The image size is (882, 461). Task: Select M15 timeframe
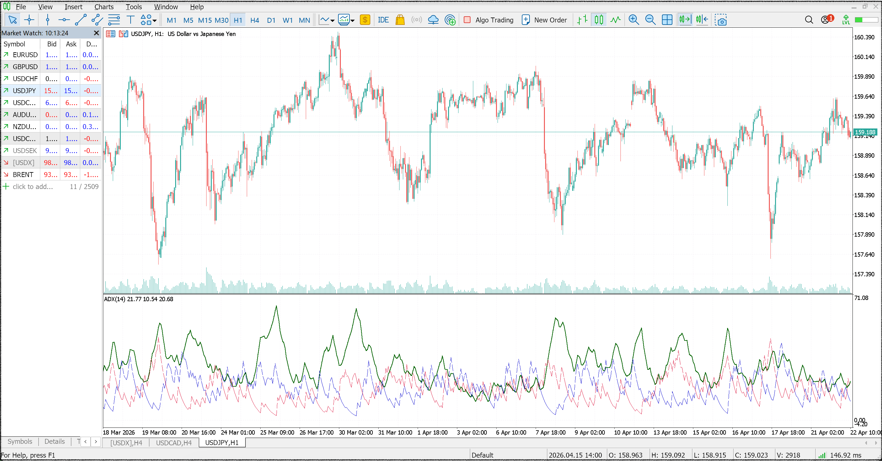tap(205, 20)
